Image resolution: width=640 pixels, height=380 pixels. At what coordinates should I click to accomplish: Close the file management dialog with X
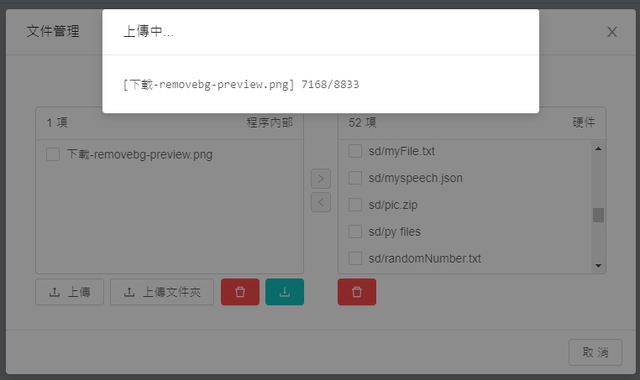[612, 32]
